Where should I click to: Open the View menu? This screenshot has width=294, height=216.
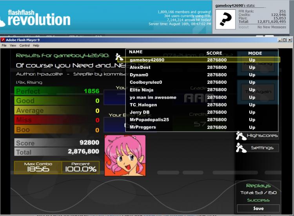(x=13, y=45)
